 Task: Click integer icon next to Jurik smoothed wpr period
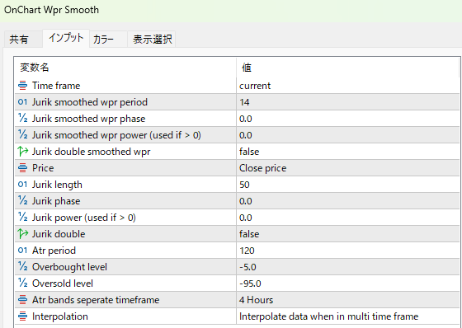23,102
